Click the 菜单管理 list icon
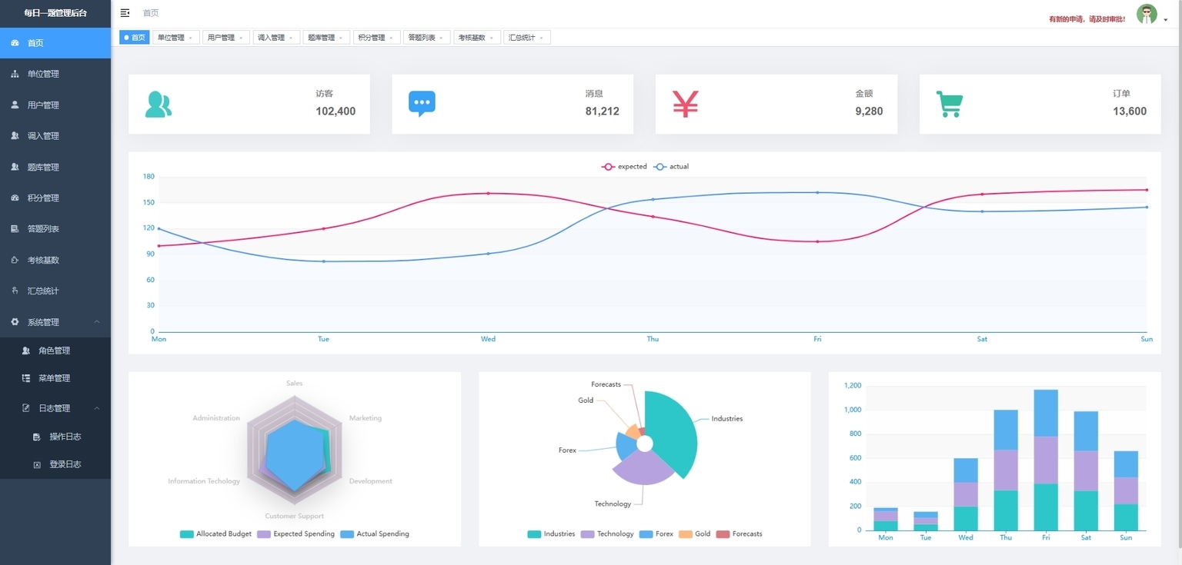The image size is (1182, 565). [26, 378]
